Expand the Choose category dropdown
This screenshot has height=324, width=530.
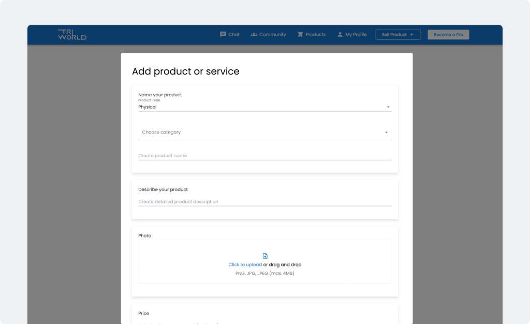[x=264, y=132]
